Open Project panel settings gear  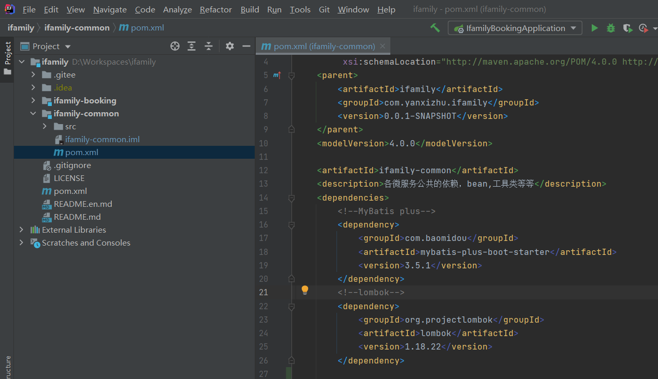point(230,46)
